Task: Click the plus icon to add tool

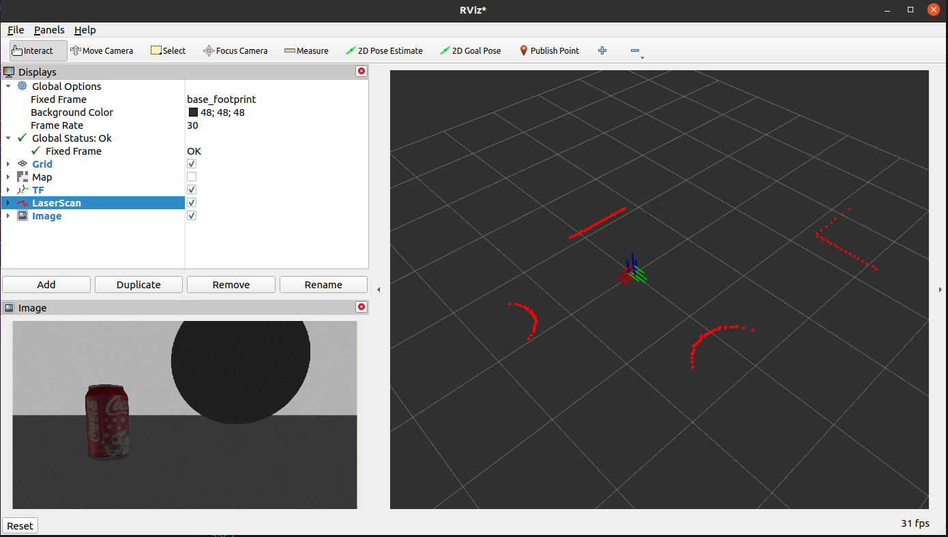Action: (x=602, y=50)
